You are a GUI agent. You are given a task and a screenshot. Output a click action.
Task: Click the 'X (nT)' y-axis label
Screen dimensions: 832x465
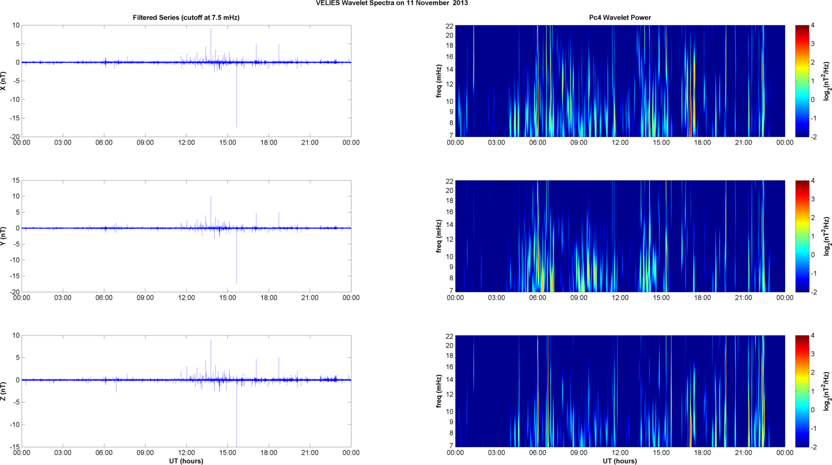4,81
